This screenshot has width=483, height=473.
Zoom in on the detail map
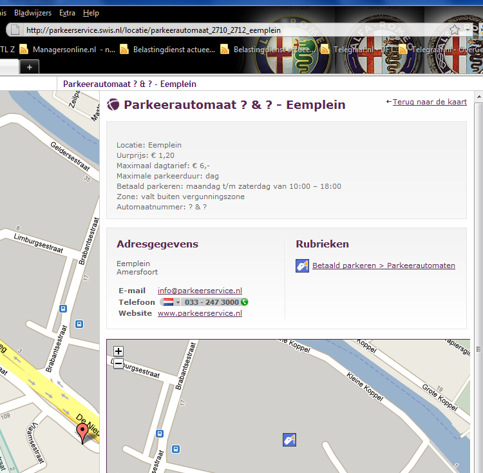(118, 351)
